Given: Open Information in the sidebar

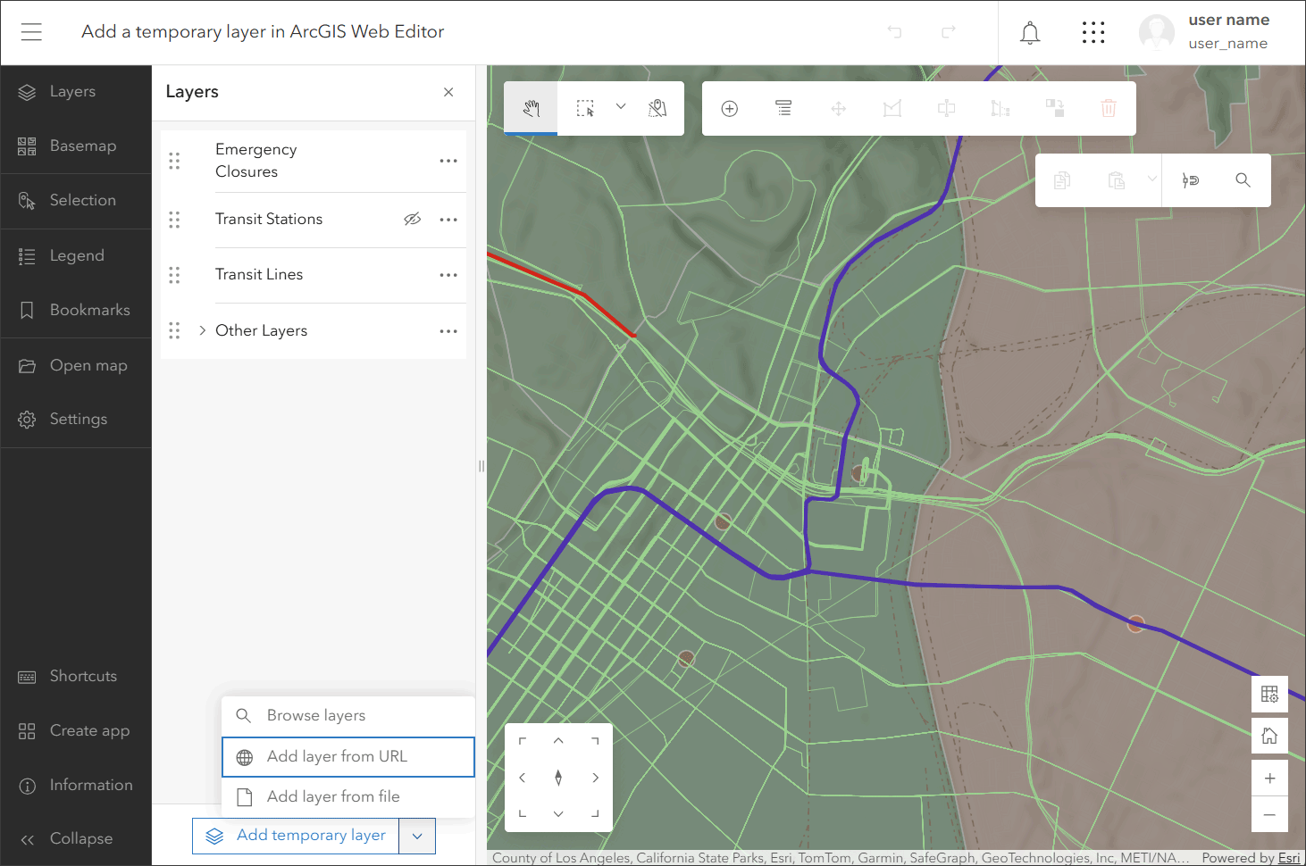Looking at the screenshot, I should [x=76, y=786].
